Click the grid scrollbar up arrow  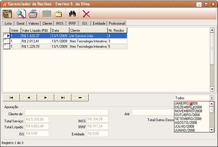212,30
